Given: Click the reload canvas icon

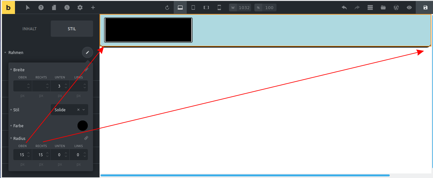Looking at the screenshot, I should click(167, 7).
